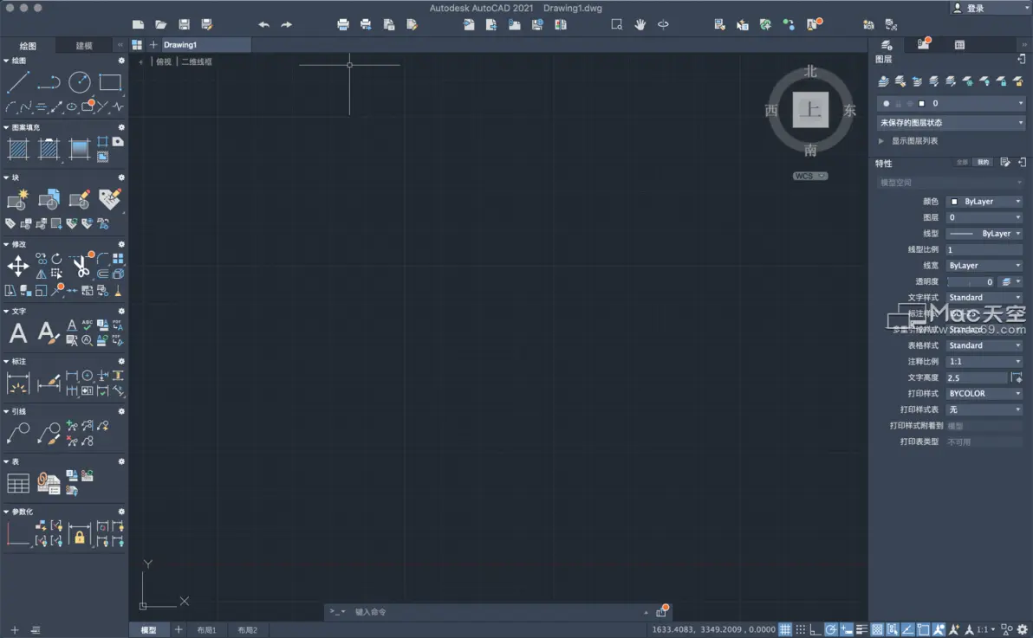The width and height of the screenshot is (1033, 638).
Task: Adjust the 透明度 slider
Action: pyautogui.click(x=971, y=282)
